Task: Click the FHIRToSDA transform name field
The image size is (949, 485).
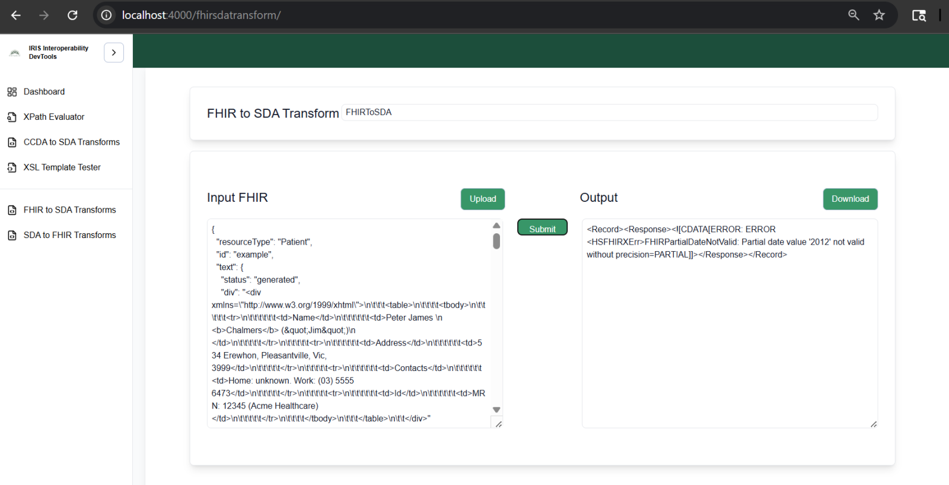Action: click(x=609, y=112)
